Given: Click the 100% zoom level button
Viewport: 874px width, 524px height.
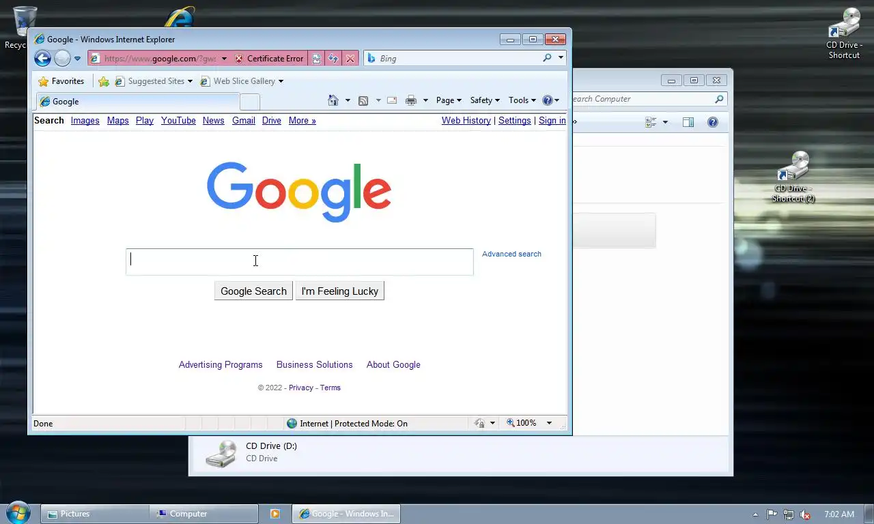Looking at the screenshot, I should coord(522,424).
